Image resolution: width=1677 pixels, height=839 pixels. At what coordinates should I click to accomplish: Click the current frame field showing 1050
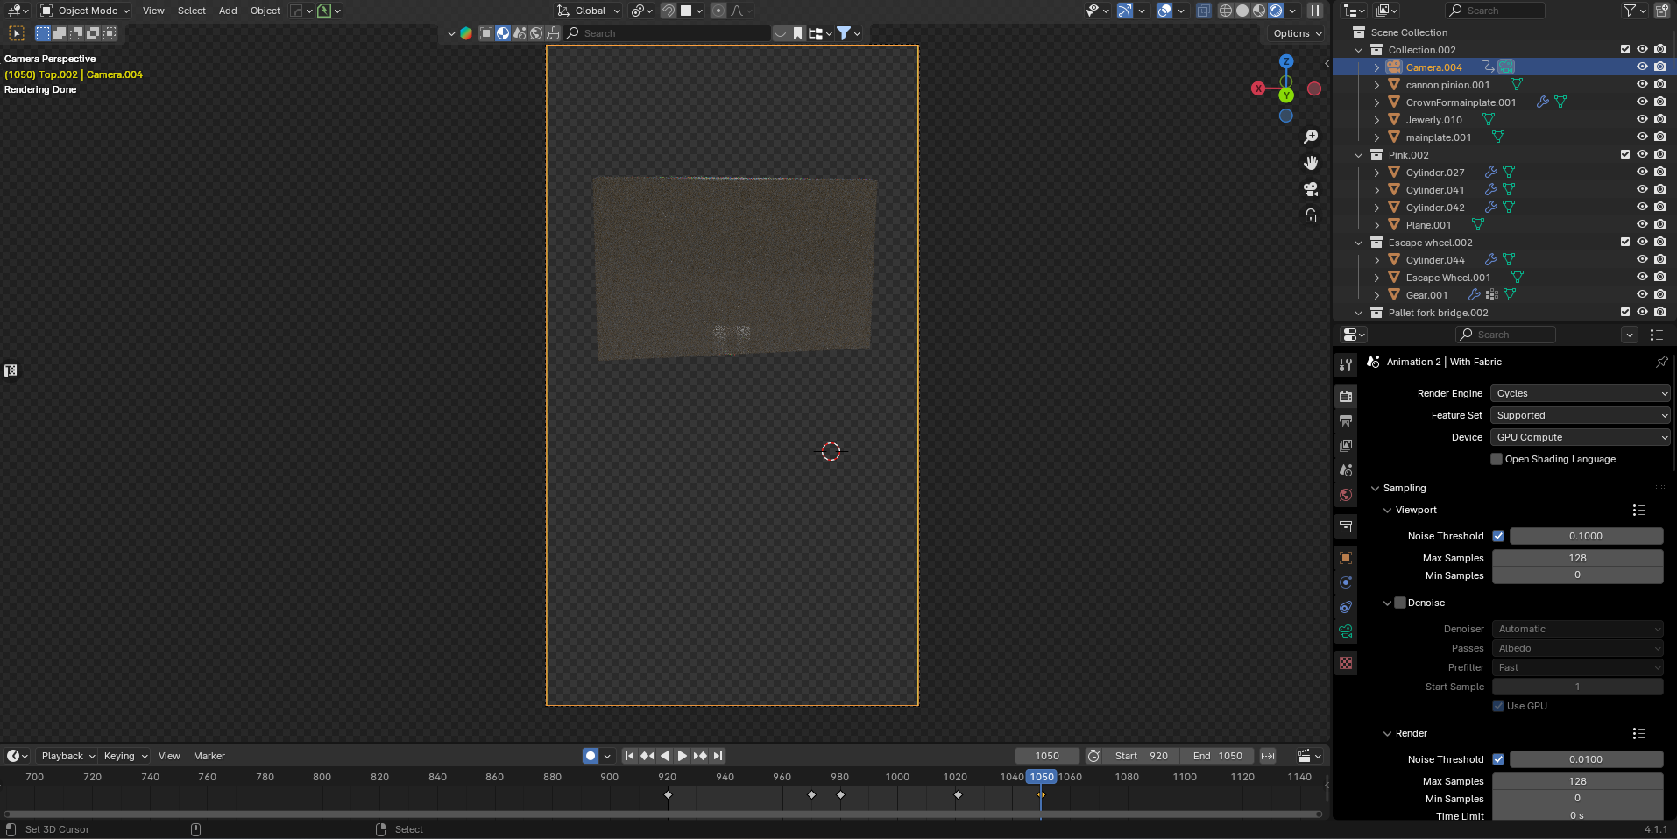[x=1047, y=755]
